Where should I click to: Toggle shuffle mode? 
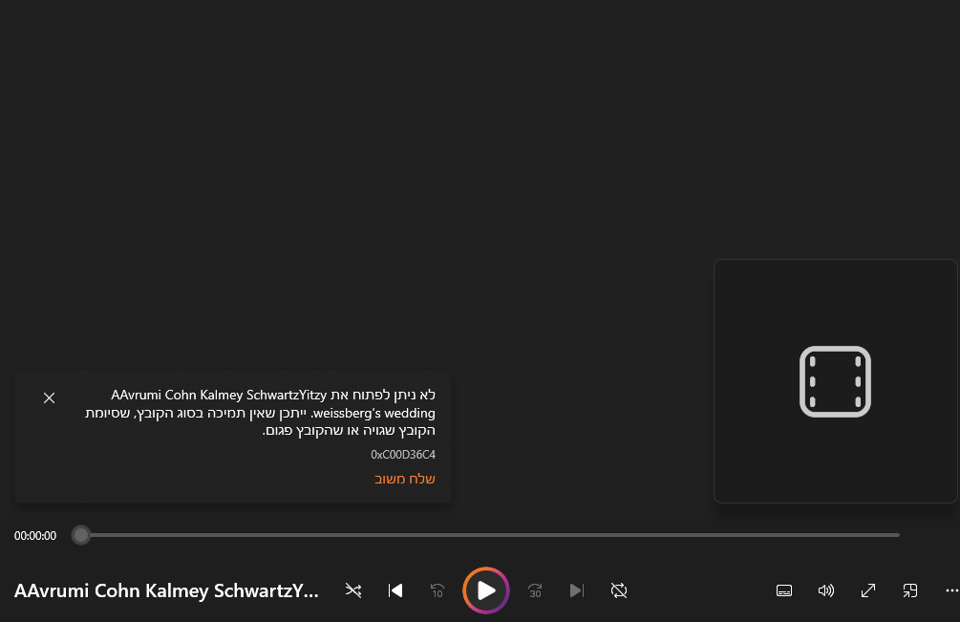[353, 590]
